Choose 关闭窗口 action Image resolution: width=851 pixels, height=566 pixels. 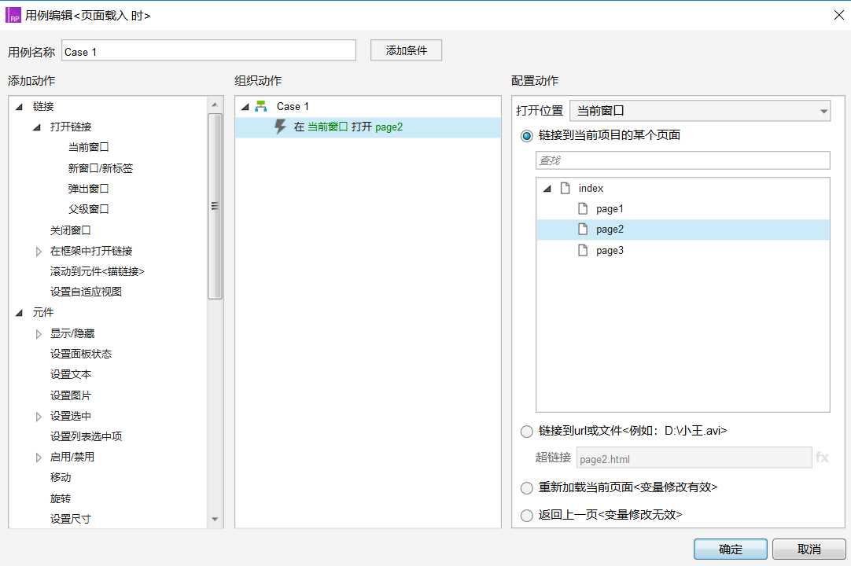coord(71,230)
